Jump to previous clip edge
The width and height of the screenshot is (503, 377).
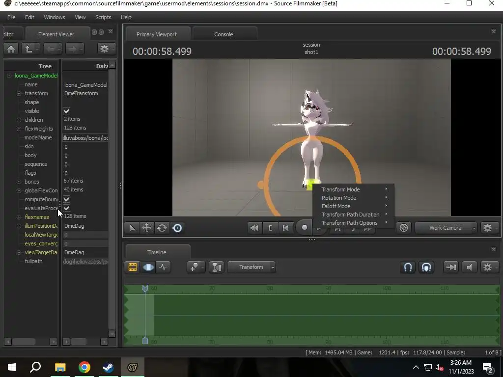(270, 228)
